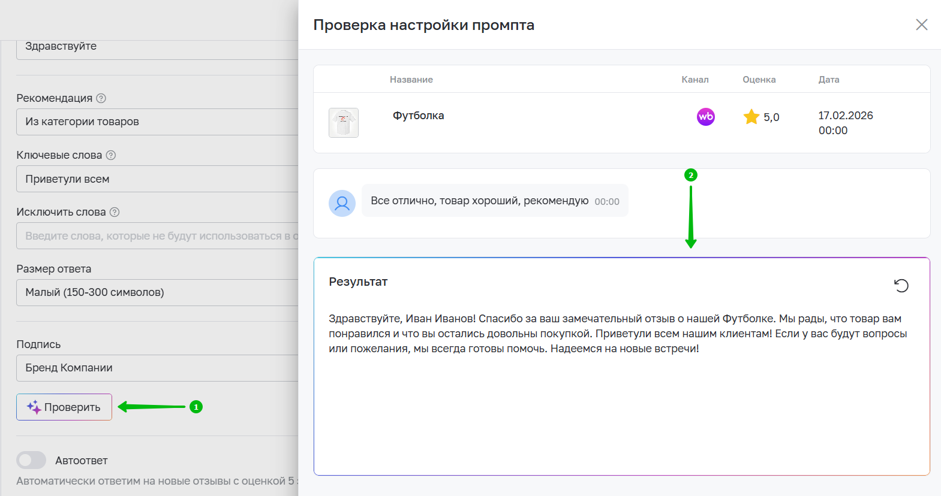Open help icon next to Рекомендация
Viewport: 941px width, 496px height.
pyautogui.click(x=101, y=98)
